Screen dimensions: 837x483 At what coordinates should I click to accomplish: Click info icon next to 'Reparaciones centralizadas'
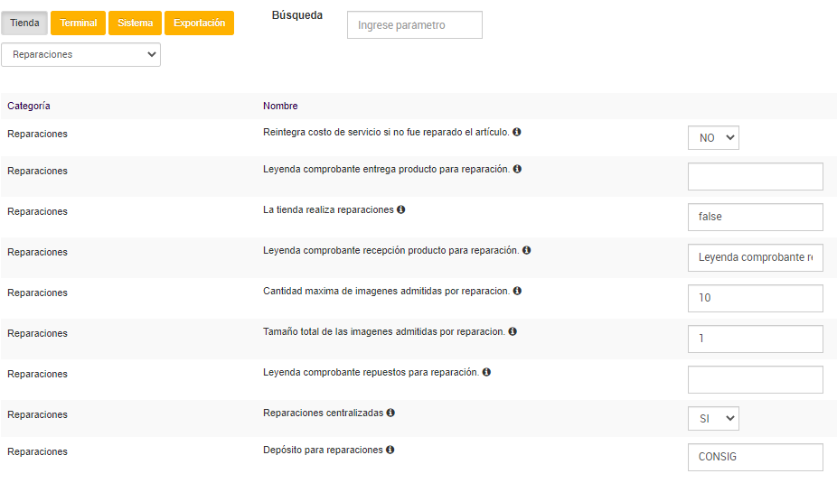point(391,413)
